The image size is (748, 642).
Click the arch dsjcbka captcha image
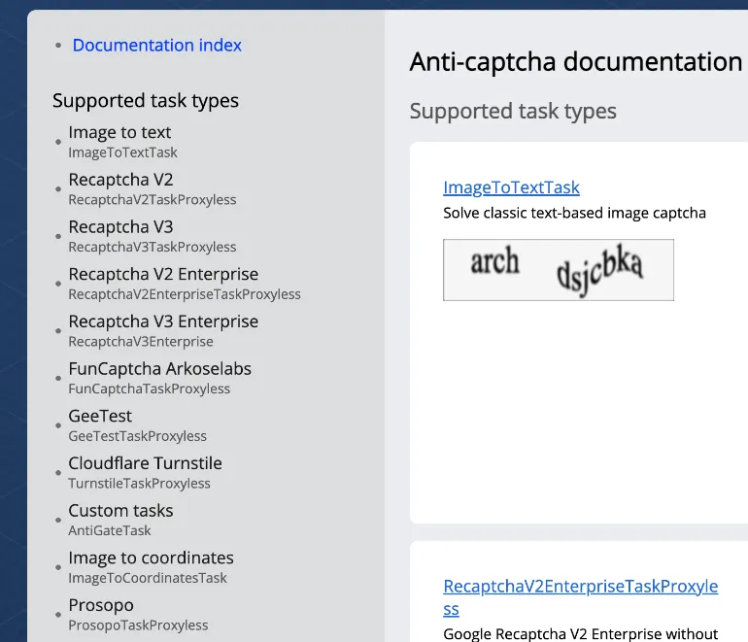[559, 270]
